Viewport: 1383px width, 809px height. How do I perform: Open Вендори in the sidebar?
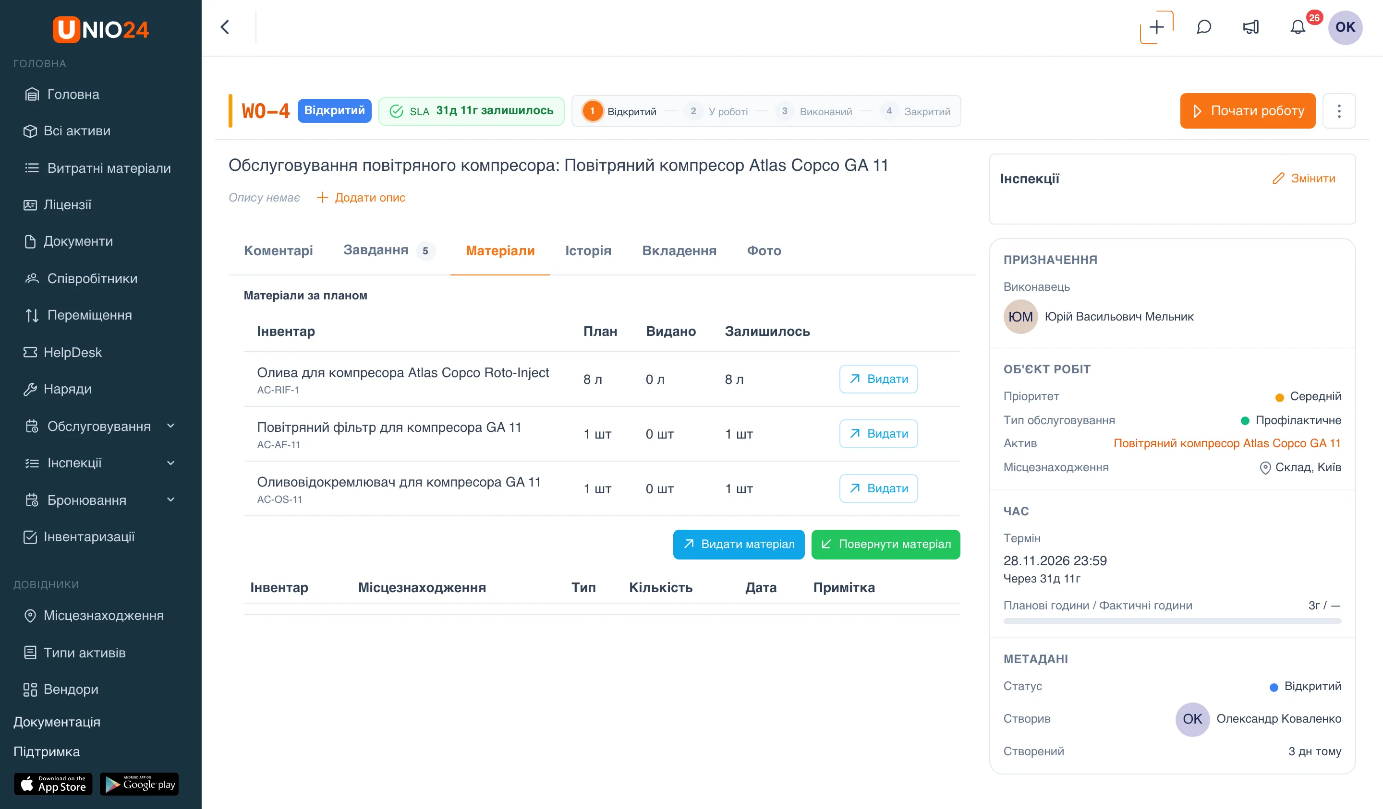click(61, 690)
